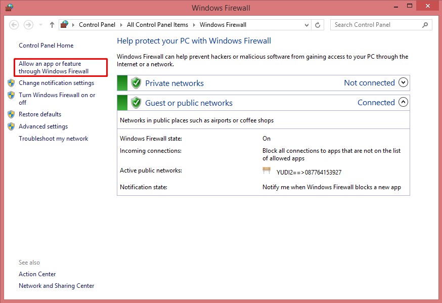This screenshot has height=303, width=442.
Task: Click shield icon beside Advanced settings
Action: click(x=11, y=126)
